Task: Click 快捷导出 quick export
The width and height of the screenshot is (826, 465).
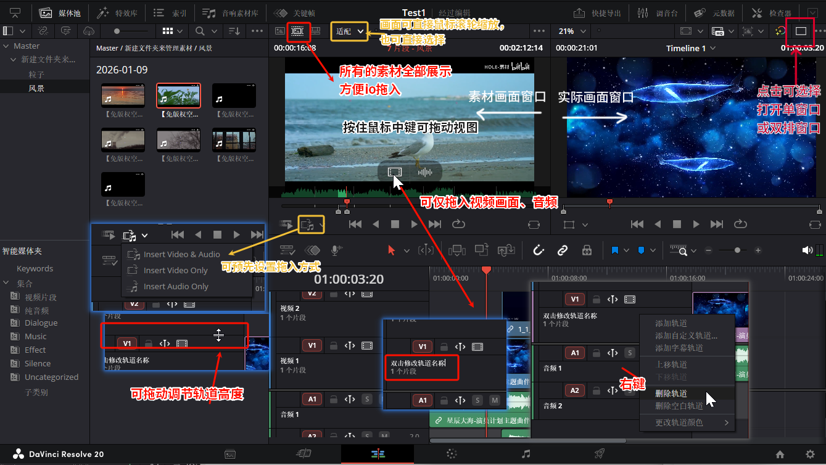Action: (597, 12)
